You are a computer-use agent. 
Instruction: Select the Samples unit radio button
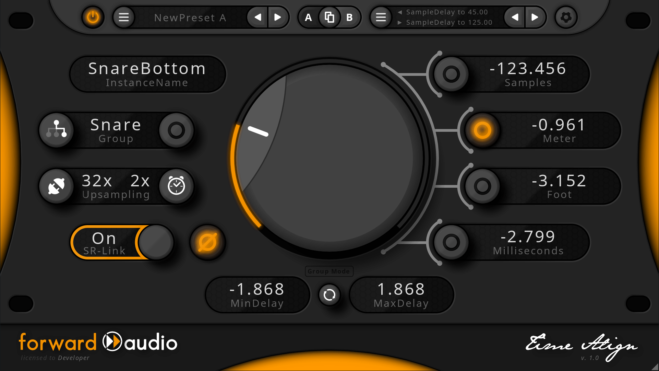(451, 74)
